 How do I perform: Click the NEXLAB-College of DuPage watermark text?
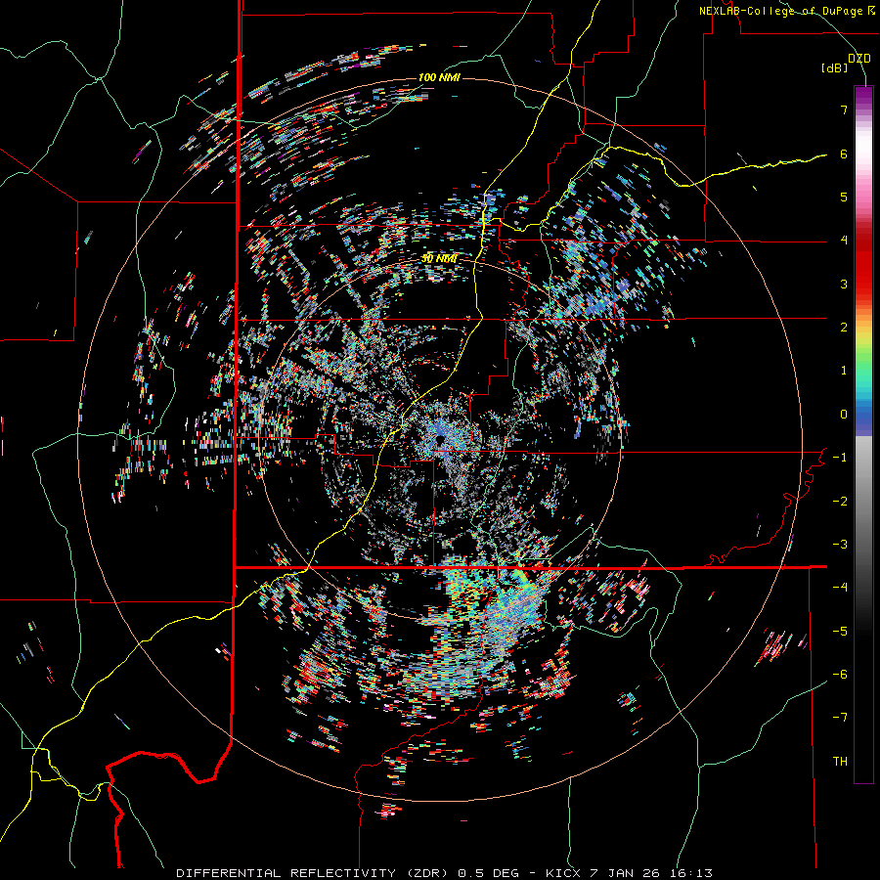(782, 11)
